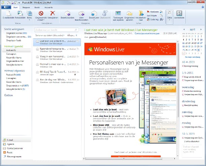The image size is (206, 166).
Task: Click Contactpersoon toevoegen link
Action: pos(147,33)
